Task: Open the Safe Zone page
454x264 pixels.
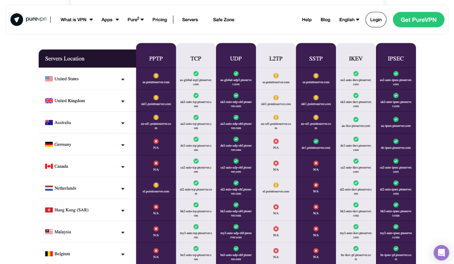Action: (x=223, y=19)
